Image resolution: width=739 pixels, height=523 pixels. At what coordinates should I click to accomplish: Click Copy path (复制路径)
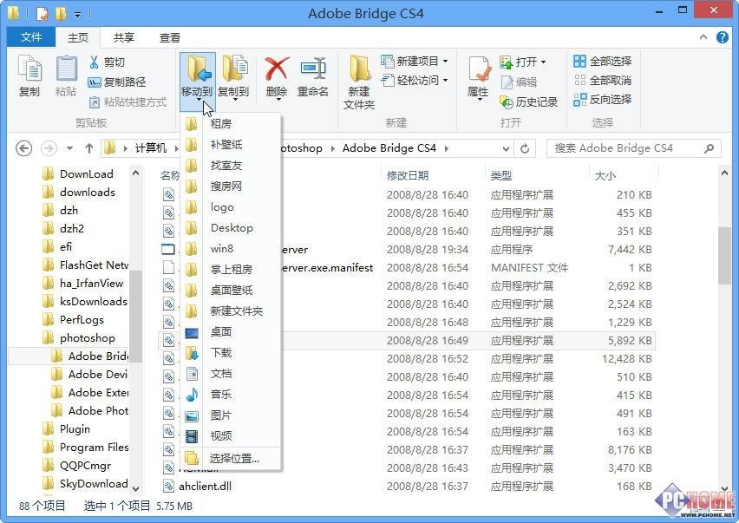click(x=117, y=82)
